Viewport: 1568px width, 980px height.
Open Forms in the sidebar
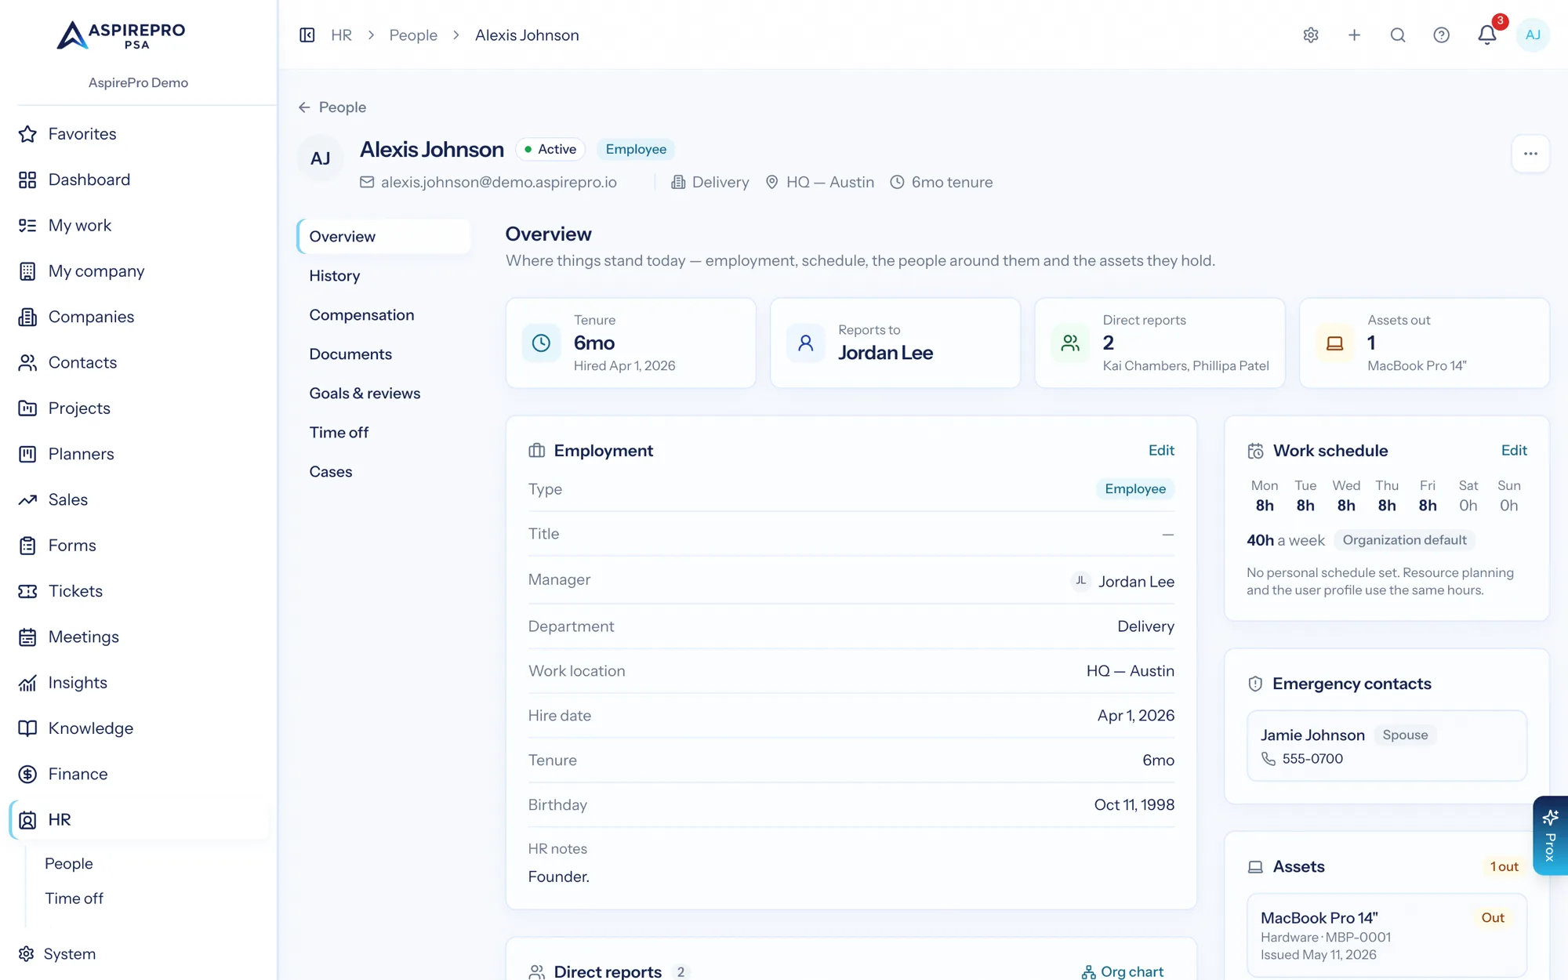click(138, 546)
